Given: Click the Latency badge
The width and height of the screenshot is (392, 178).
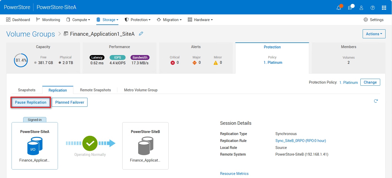Looking at the screenshot, I should tap(97, 58).
